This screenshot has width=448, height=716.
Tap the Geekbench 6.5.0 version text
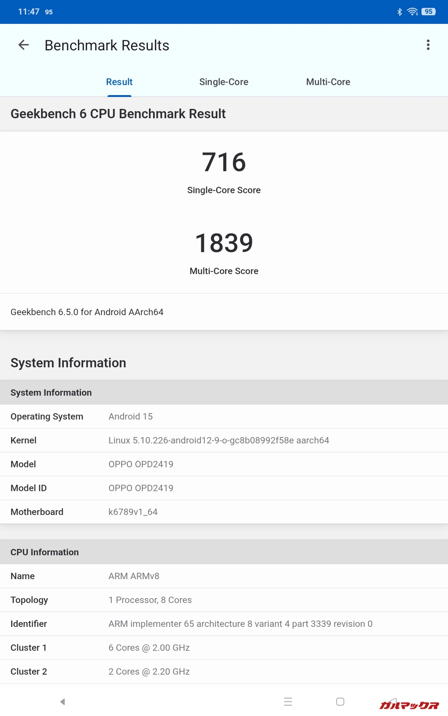point(87,312)
